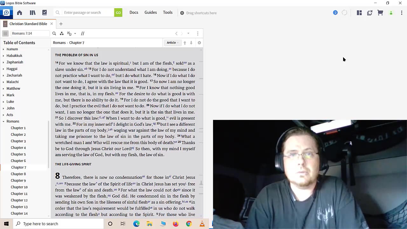Select Luke in table of contents
This screenshot has height=229, width=407.
pyautogui.click(x=10, y=101)
